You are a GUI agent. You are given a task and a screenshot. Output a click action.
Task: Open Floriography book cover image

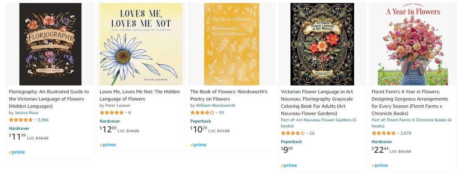point(50,44)
